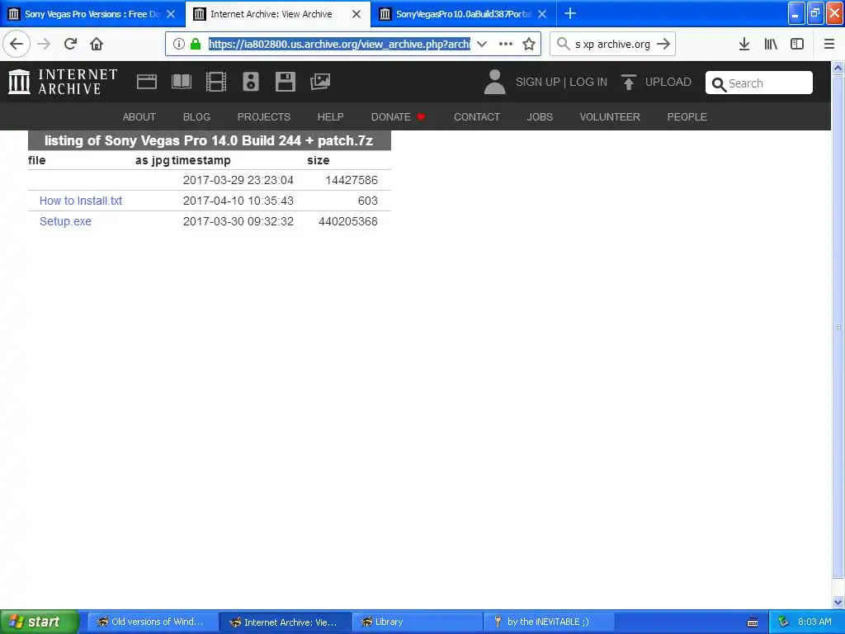Open the JOBS menu item

point(540,117)
